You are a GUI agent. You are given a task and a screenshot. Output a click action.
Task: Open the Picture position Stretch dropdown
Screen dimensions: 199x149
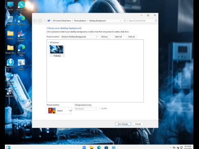(x=59, y=110)
